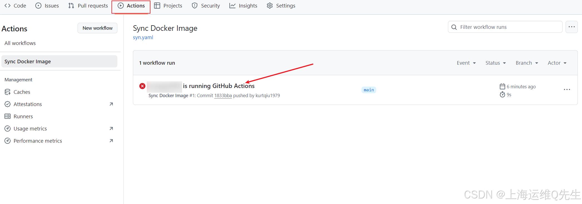Open commit 1833bba link
The image size is (582, 204).
pos(223,95)
